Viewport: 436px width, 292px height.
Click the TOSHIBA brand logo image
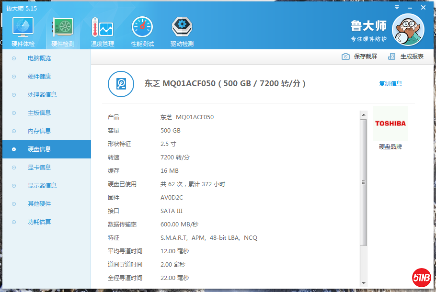click(390, 124)
